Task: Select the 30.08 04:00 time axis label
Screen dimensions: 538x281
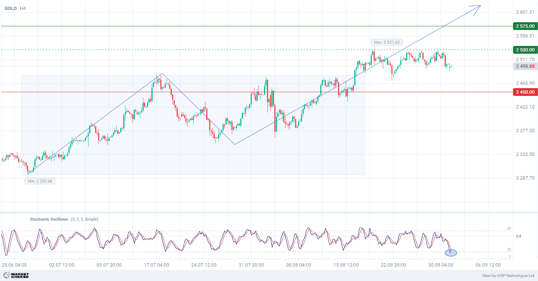Action: (441, 265)
